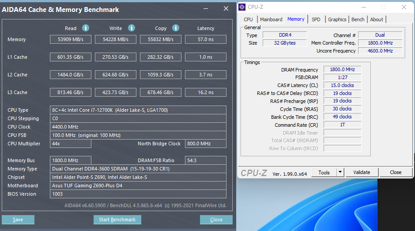
Task: Open the About tab in CPU-Z
Action: click(377, 19)
